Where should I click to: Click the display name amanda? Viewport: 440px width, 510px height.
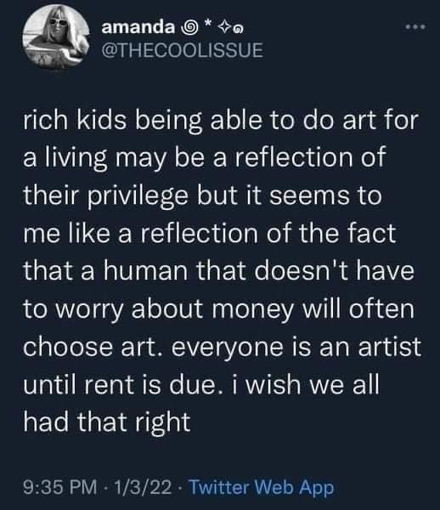138,28
